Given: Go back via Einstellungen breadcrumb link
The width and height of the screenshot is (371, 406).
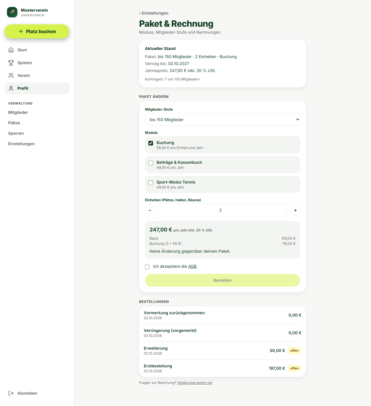Looking at the screenshot, I should click(x=154, y=13).
